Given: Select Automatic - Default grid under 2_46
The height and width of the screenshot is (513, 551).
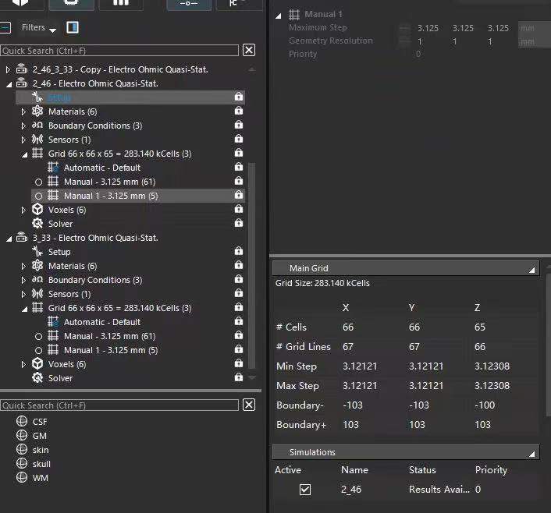Looking at the screenshot, I should tap(102, 168).
